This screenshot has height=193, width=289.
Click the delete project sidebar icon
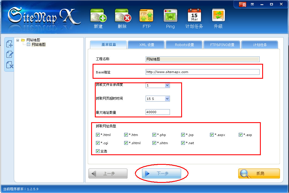pyautogui.click(x=10, y=65)
